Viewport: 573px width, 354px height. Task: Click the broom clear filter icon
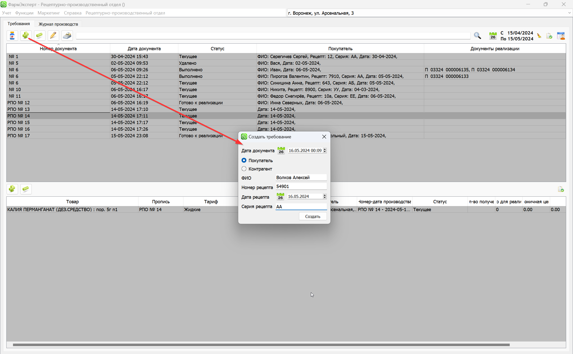(539, 36)
